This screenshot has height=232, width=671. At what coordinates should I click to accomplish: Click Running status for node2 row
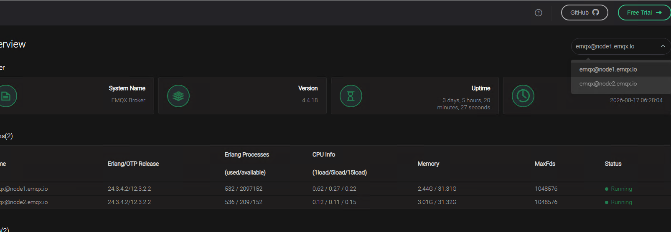tap(618, 202)
